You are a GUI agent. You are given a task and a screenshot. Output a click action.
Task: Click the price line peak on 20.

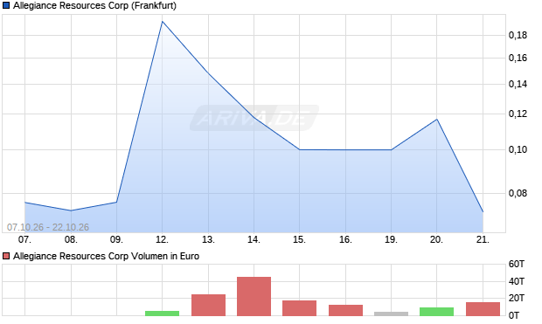436,119
